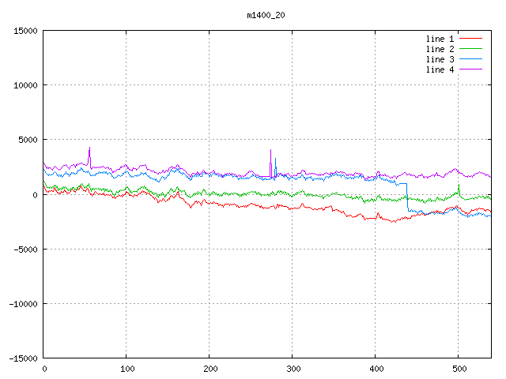Click the first purple spike before x=100
Viewport: 506px width, 379px height.
pyautogui.click(x=89, y=152)
